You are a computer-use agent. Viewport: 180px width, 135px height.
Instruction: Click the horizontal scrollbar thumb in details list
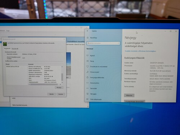pos(44,84)
